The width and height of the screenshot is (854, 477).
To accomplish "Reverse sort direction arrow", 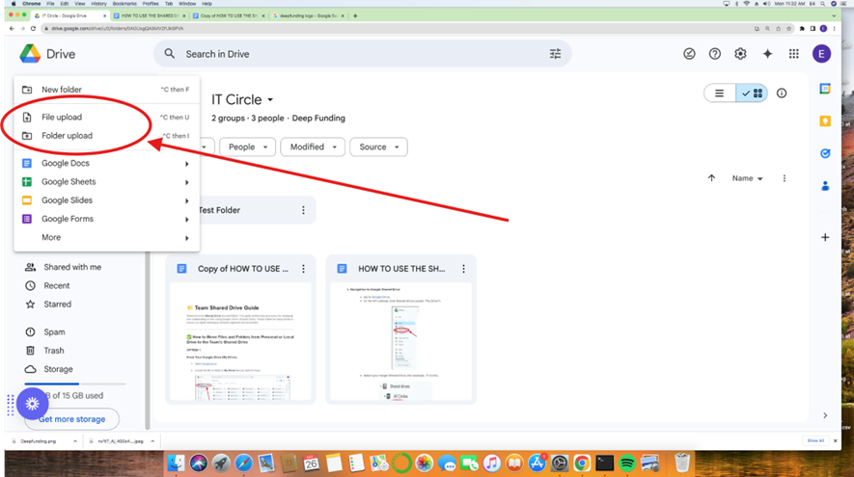I will click(711, 178).
